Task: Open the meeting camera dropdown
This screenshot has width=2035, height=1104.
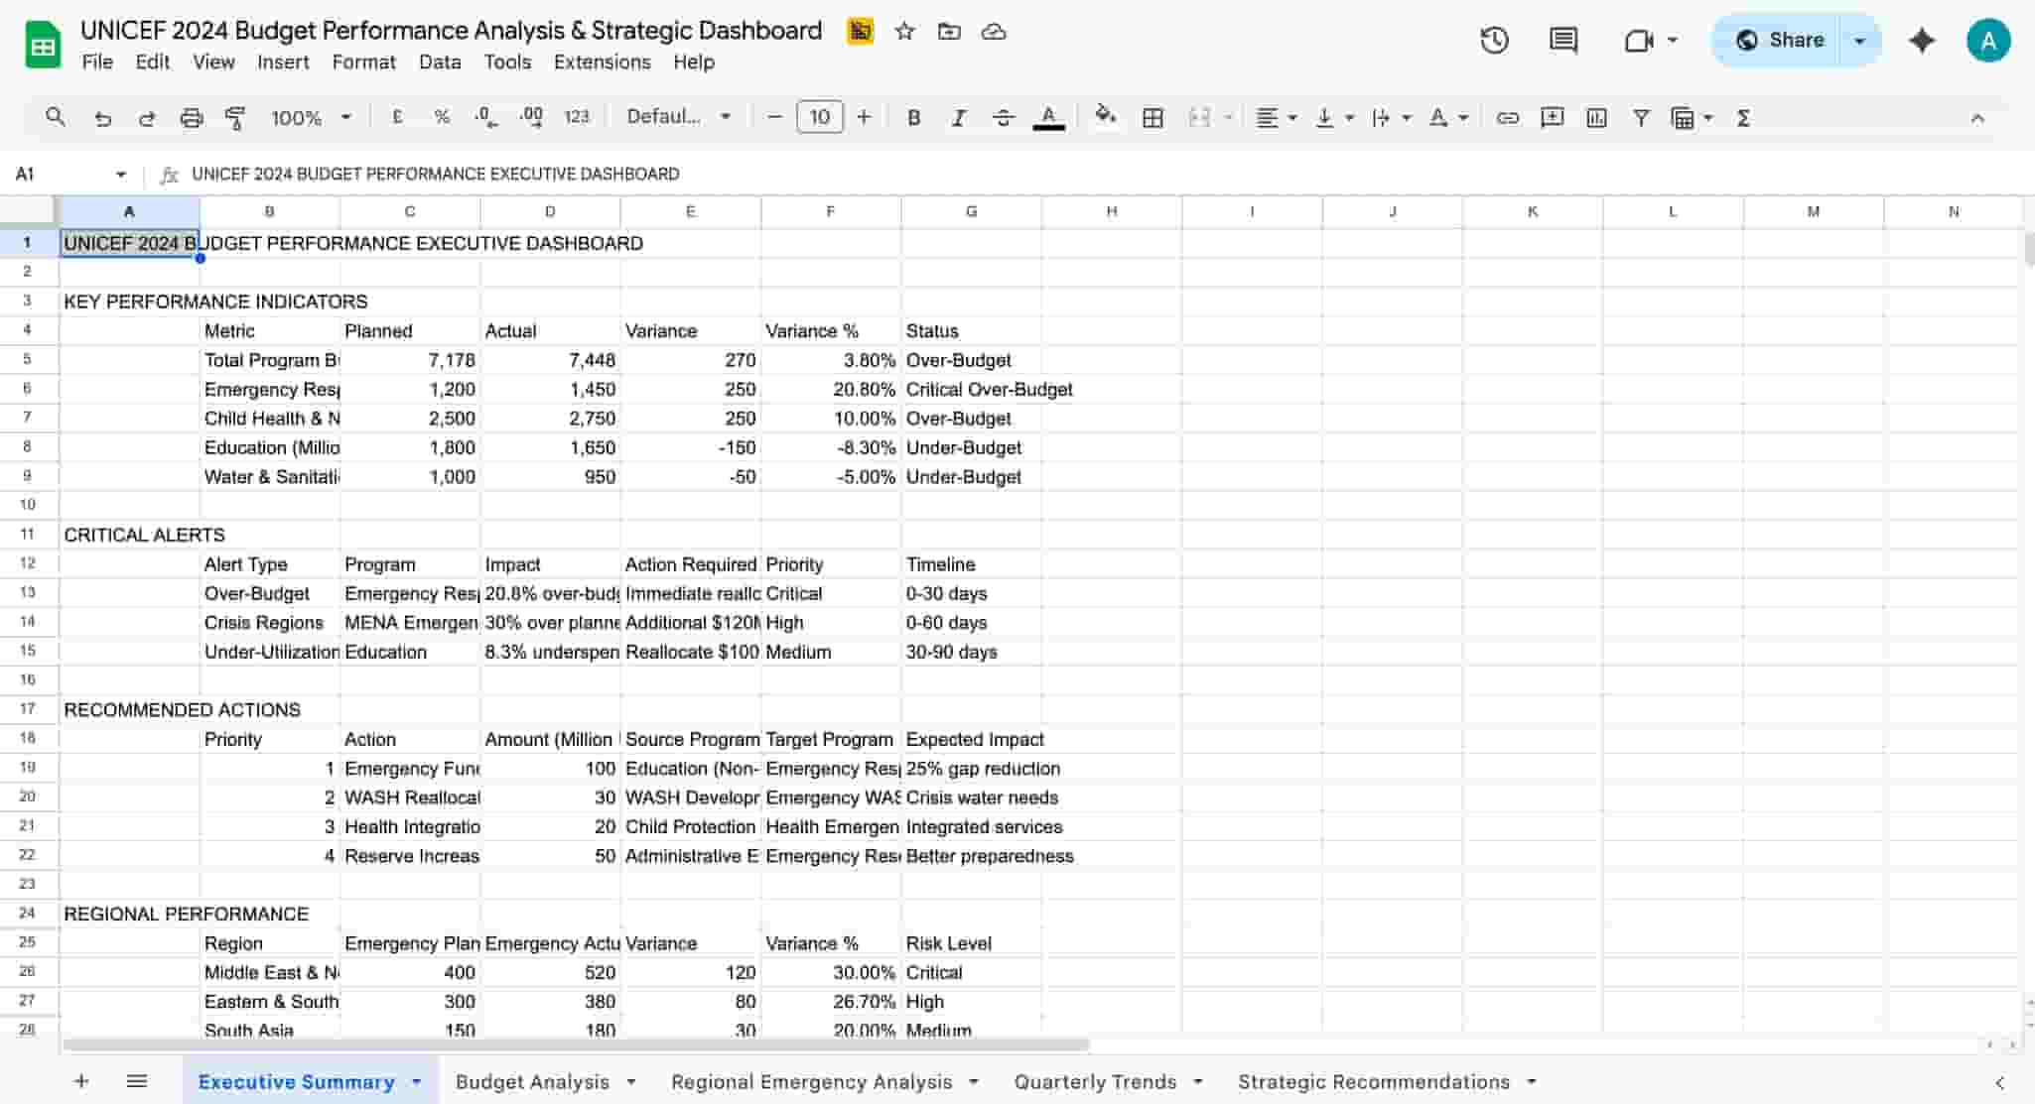Action: [x=1673, y=41]
